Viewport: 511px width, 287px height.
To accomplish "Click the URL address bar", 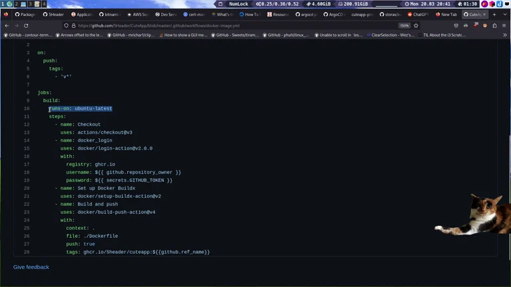I will 233,26.
